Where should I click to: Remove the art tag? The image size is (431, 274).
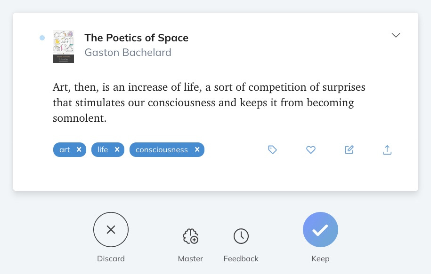coord(79,149)
